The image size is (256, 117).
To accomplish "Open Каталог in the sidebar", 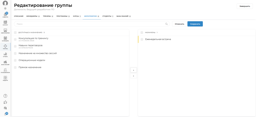I will click(5, 23).
